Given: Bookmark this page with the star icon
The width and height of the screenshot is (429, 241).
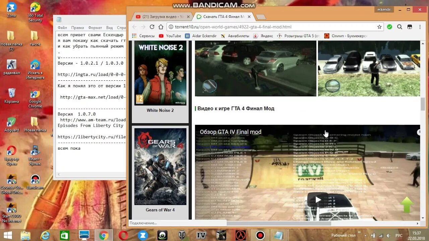Looking at the screenshot, I should [x=379, y=27].
